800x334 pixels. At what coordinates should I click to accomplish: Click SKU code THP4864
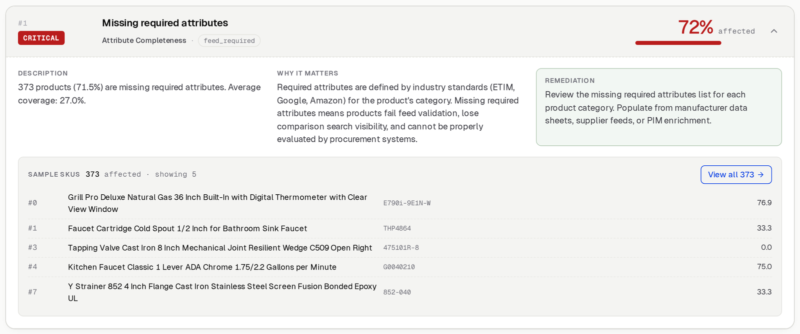click(397, 228)
